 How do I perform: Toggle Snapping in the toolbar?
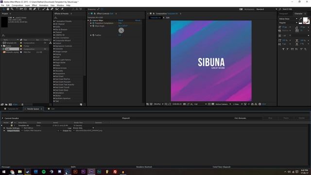pos(92,9)
